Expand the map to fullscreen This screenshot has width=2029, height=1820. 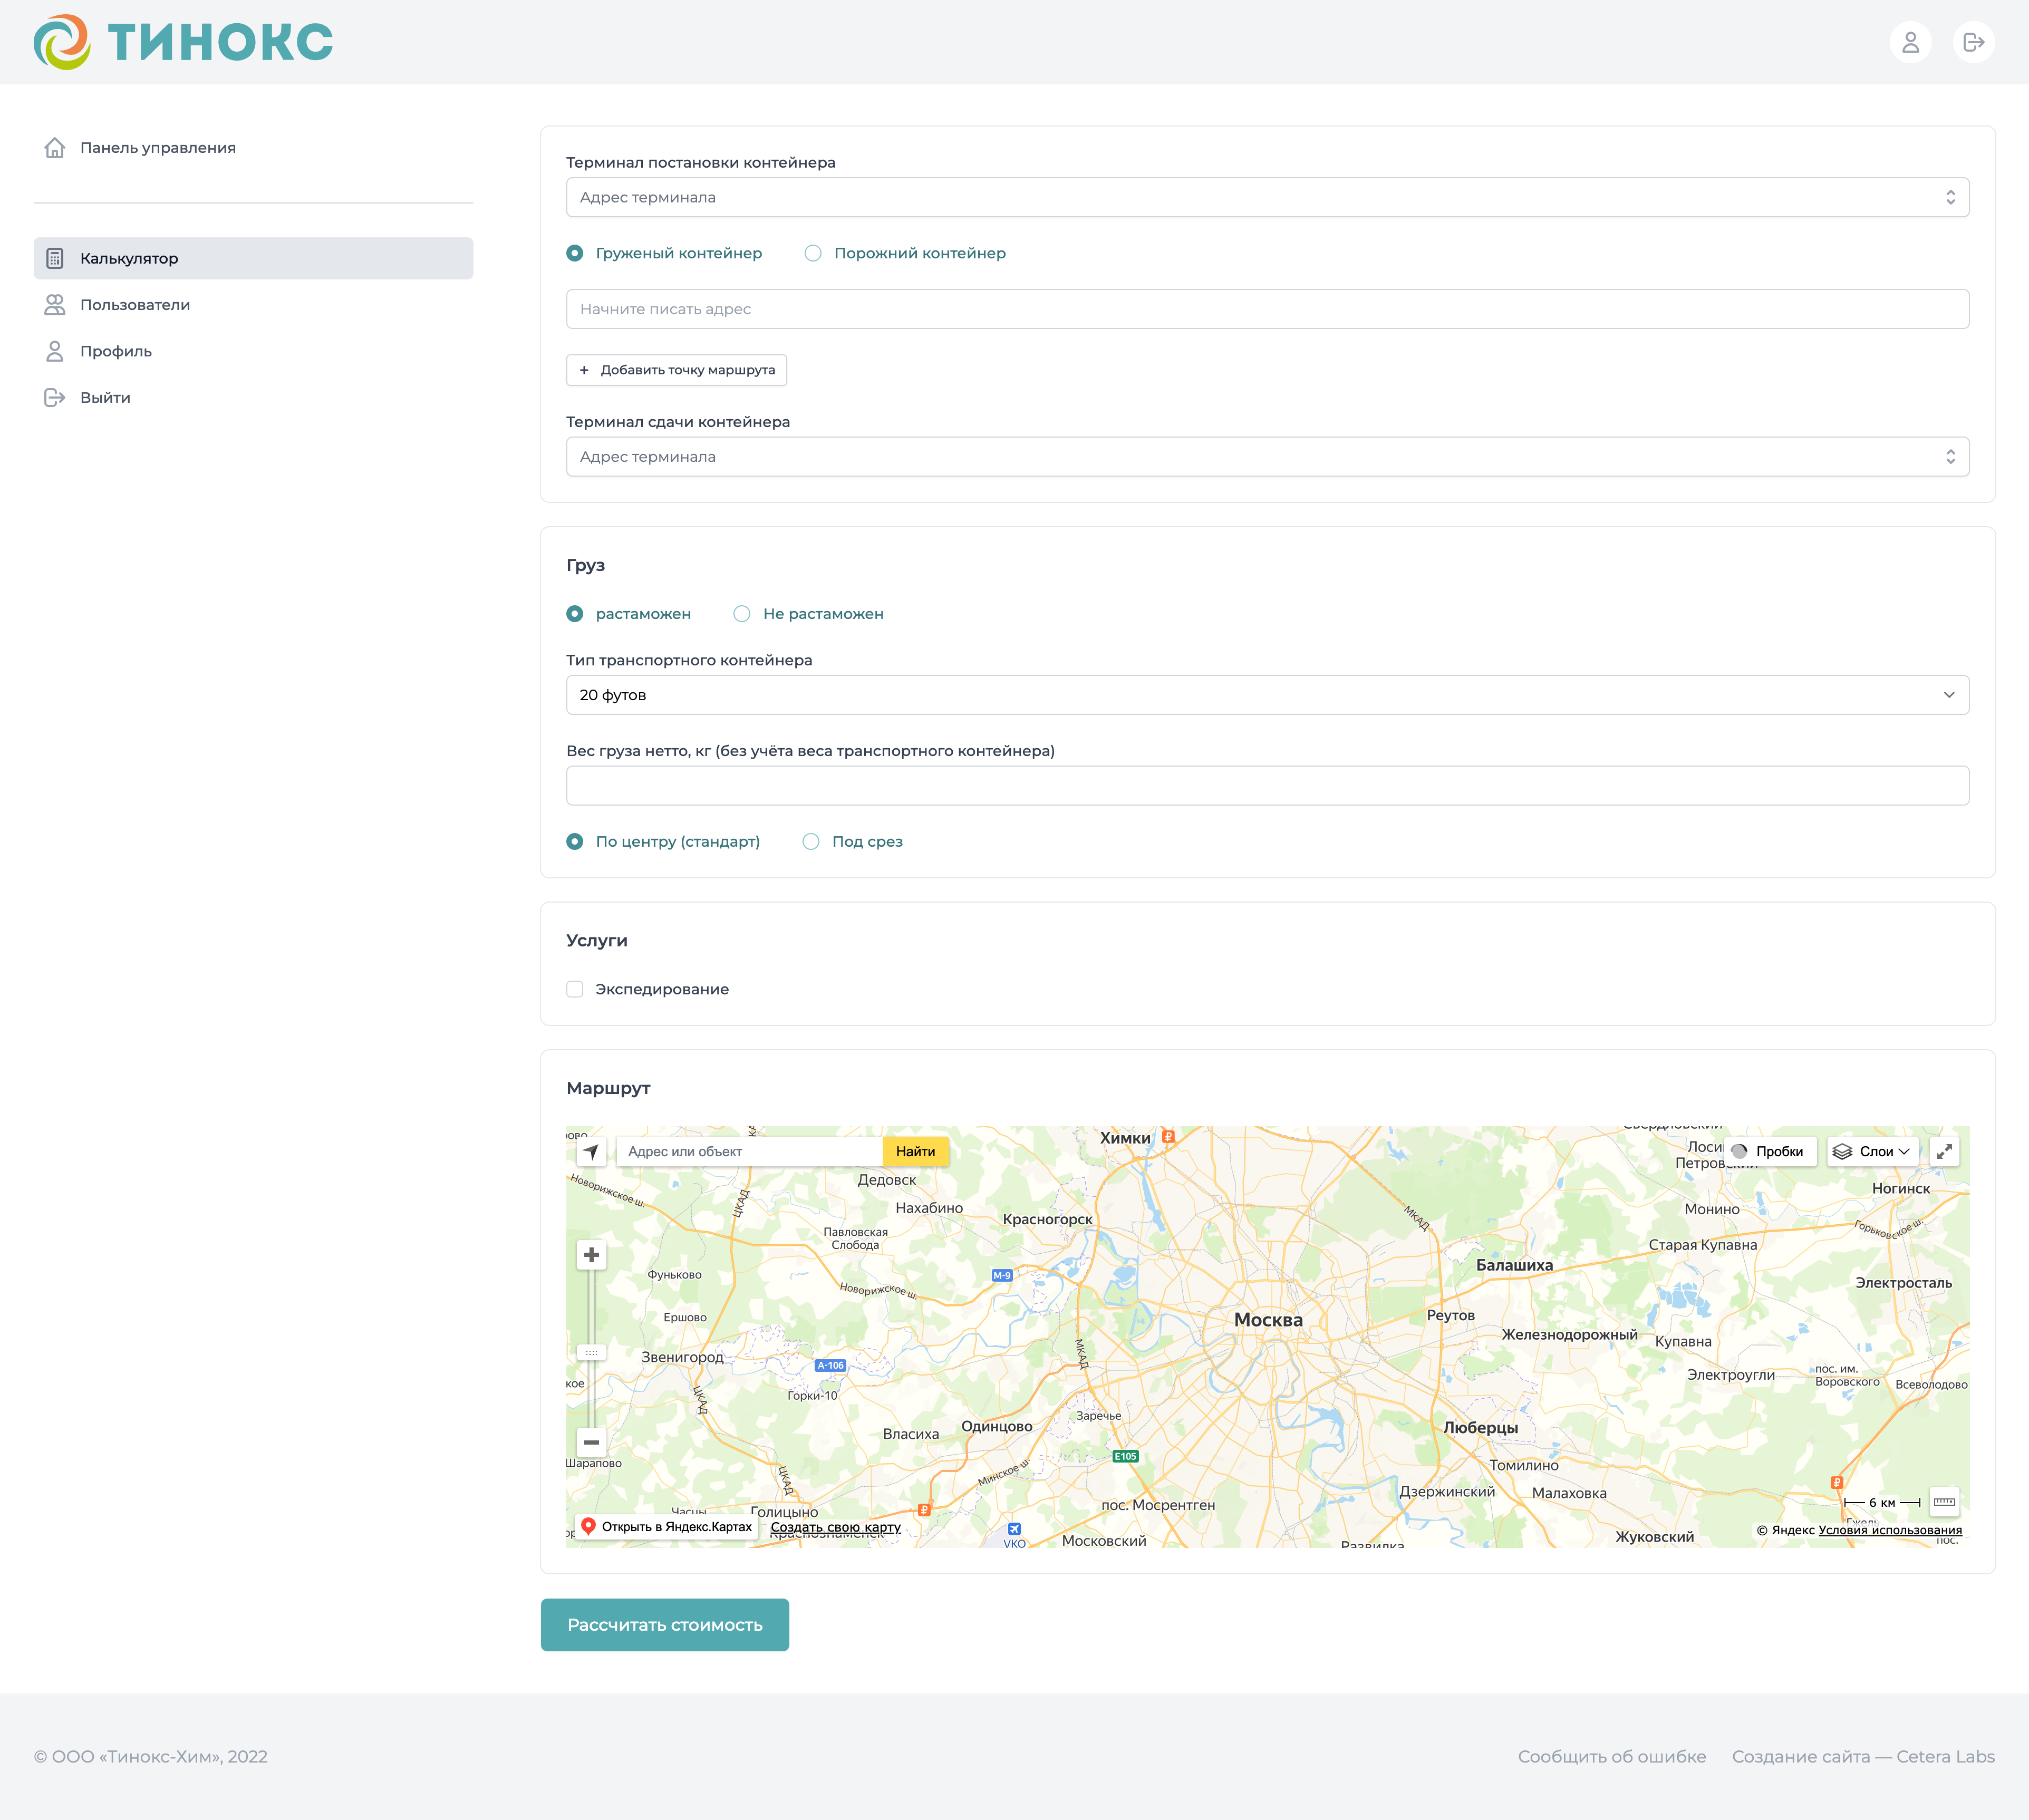coord(1944,1152)
